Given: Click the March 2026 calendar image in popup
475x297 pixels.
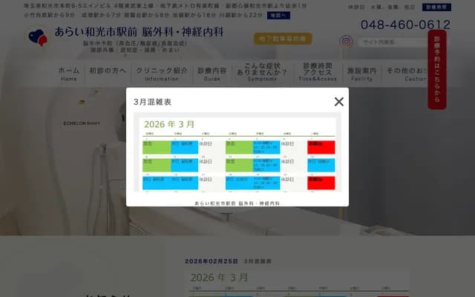Looking at the screenshot, I should pos(237,153).
